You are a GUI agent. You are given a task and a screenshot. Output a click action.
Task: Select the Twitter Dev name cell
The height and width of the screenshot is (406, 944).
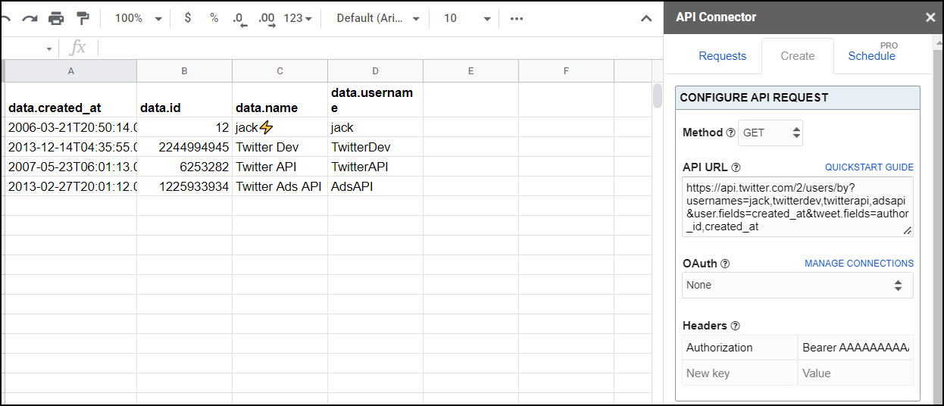(280, 147)
